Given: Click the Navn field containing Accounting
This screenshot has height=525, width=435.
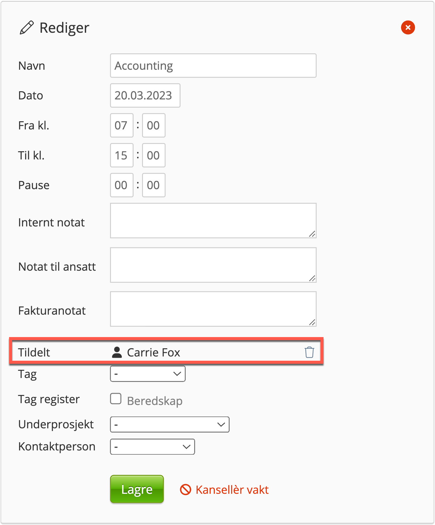Looking at the screenshot, I should [213, 66].
